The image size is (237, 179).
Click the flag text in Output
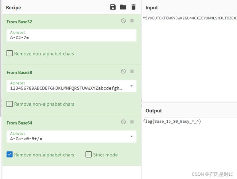pos(172,121)
